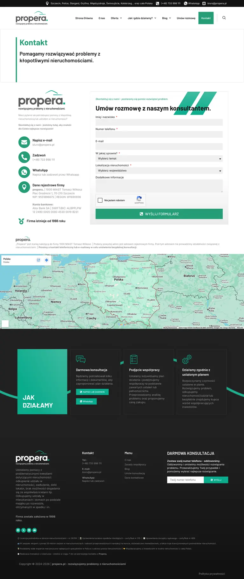Screen dimensions: 244x579
Task: Click the top bar phone number (+48) 733 998 111
Action: tap(171, 3)
